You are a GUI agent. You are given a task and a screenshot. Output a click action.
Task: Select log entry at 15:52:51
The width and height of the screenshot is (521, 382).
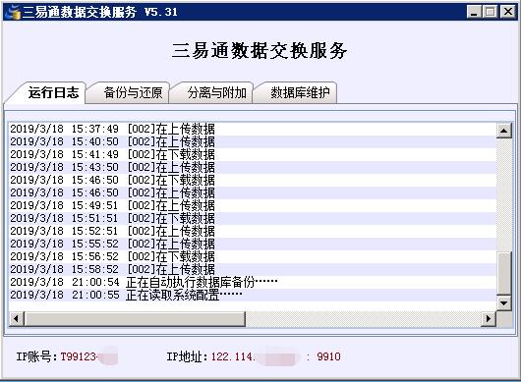(253, 231)
